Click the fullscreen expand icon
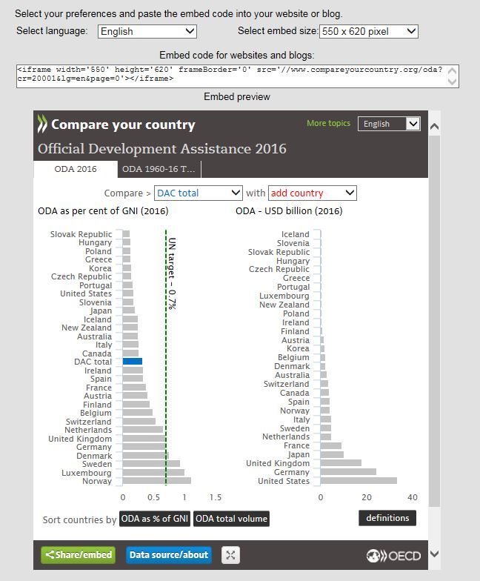Image resolution: width=480 pixels, height=581 pixels. [x=230, y=555]
